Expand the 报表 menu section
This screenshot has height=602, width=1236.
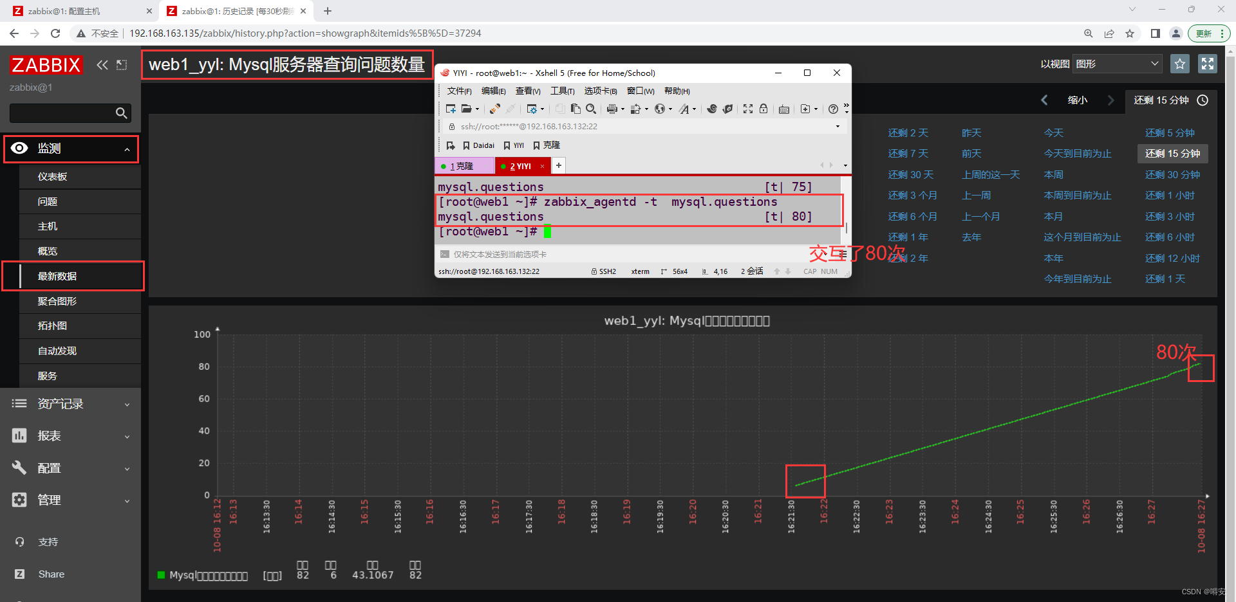(71, 436)
